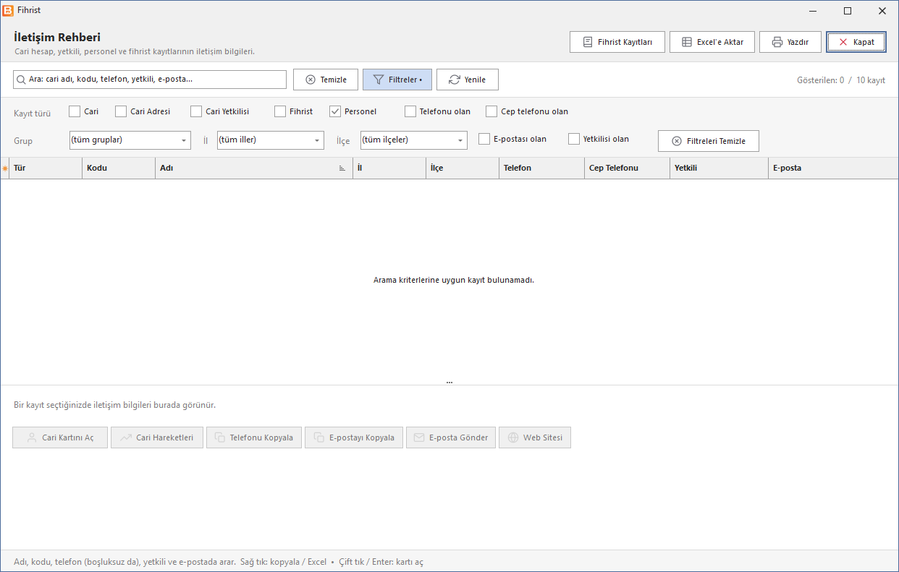Export the list with Excel'e Aktar
Viewport: 899px width, 572px height.
tap(712, 42)
